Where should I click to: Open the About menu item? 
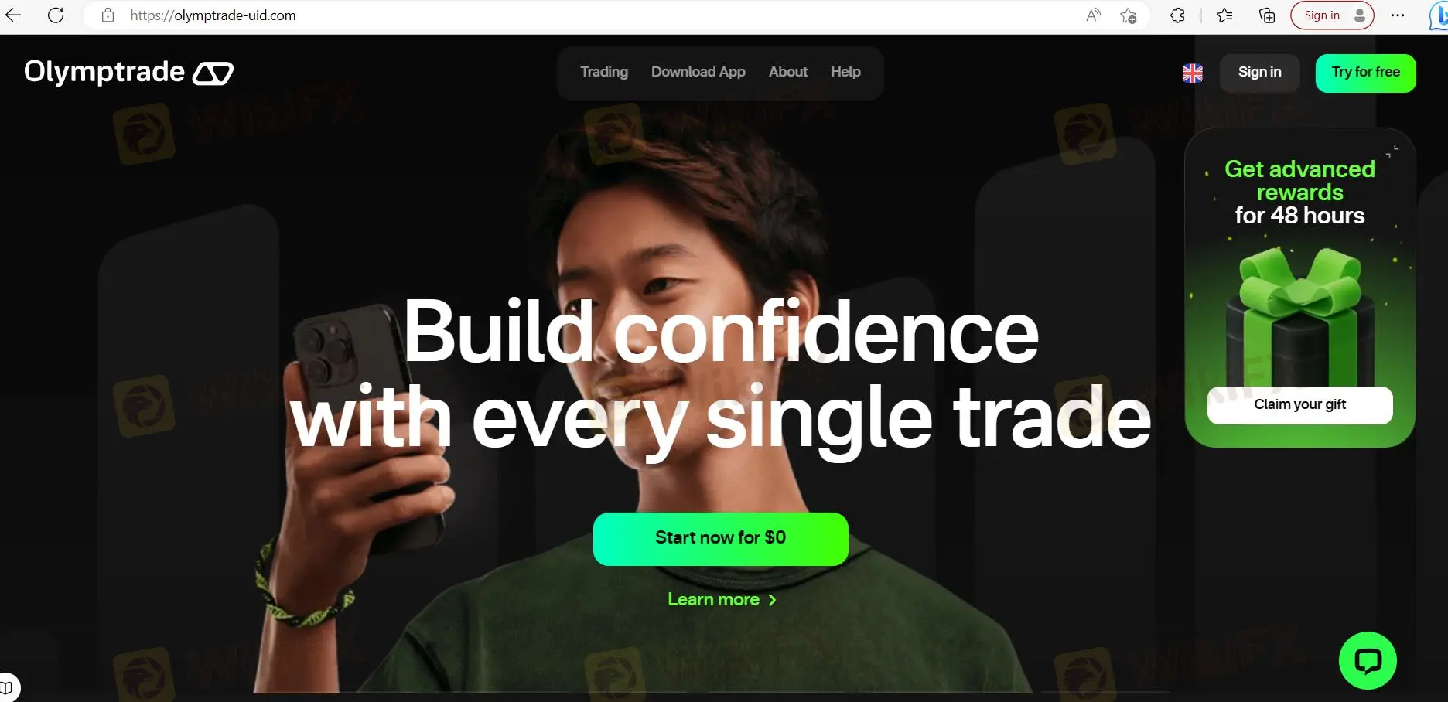788,72
